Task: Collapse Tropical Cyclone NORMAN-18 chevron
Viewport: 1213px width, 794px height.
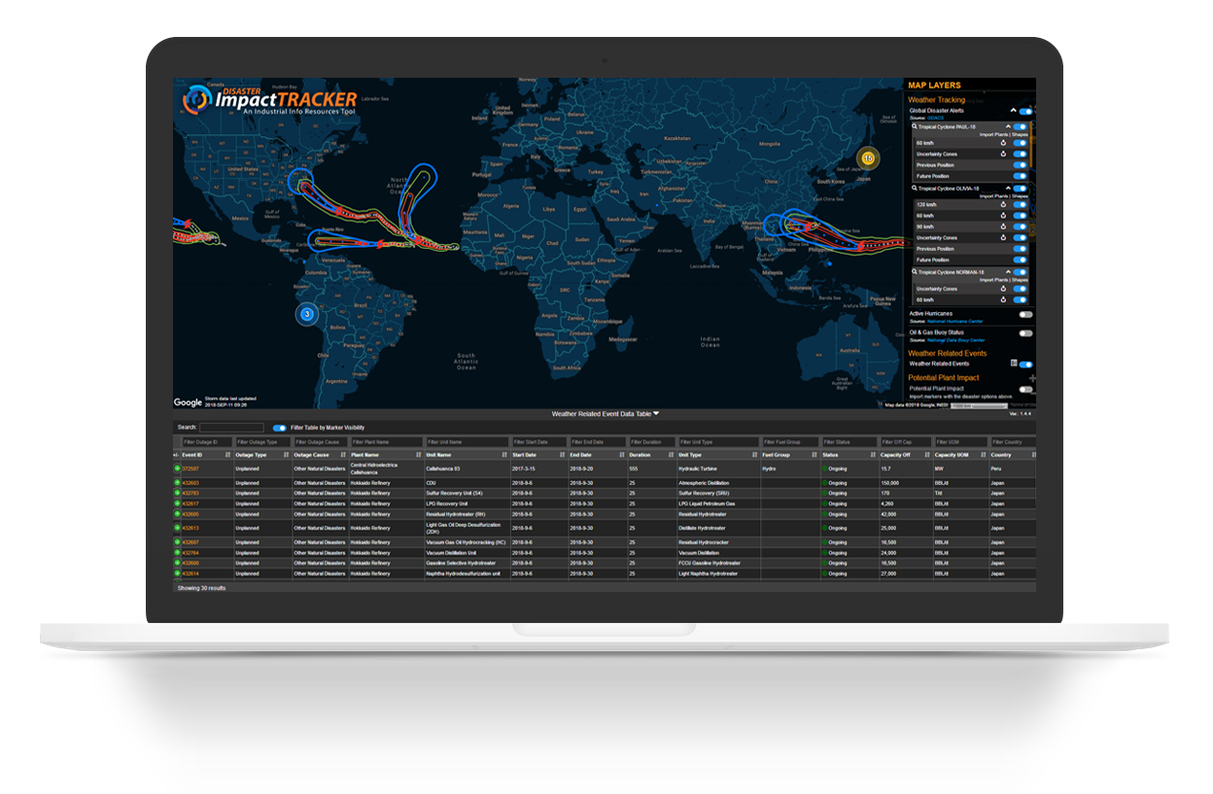Action: pos(1008,272)
